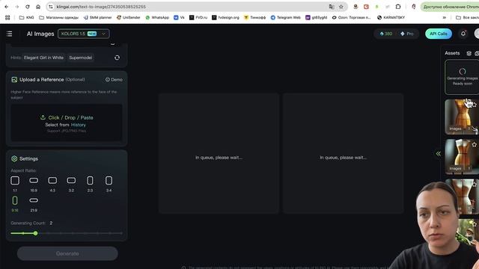This screenshot has height=269, width=479.
Task: Click the red extension icon in toolbar
Action: (x=366, y=7)
